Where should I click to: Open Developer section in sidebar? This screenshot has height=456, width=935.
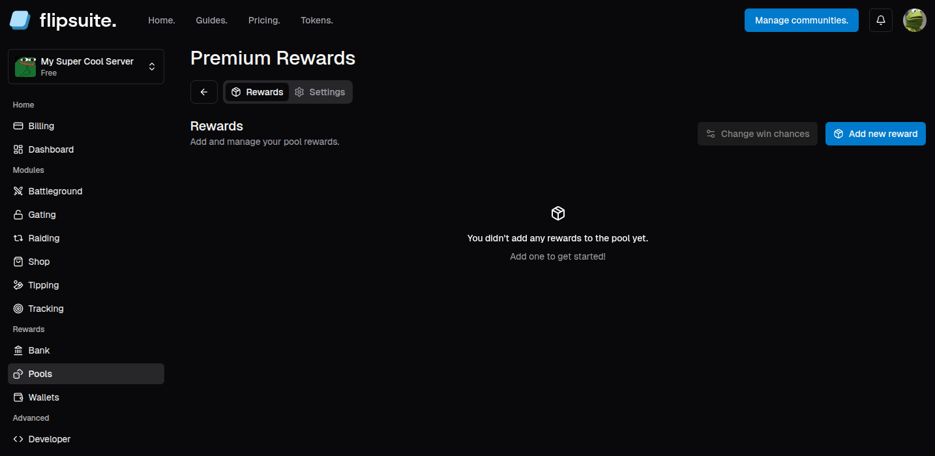click(86, 439)
